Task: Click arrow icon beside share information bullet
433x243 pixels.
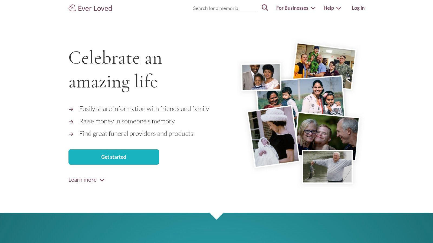Action: [71, 109]
